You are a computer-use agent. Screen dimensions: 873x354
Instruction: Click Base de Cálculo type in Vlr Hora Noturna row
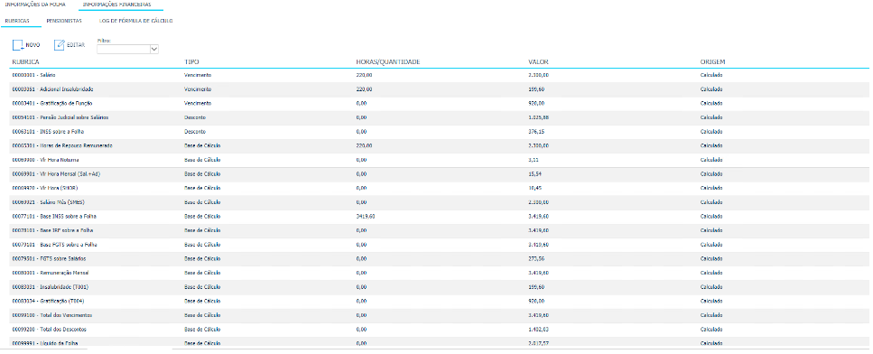pyautogui.click(x=202, y=160)
